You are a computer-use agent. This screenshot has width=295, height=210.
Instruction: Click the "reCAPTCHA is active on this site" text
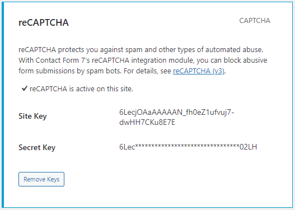(81, 89)
